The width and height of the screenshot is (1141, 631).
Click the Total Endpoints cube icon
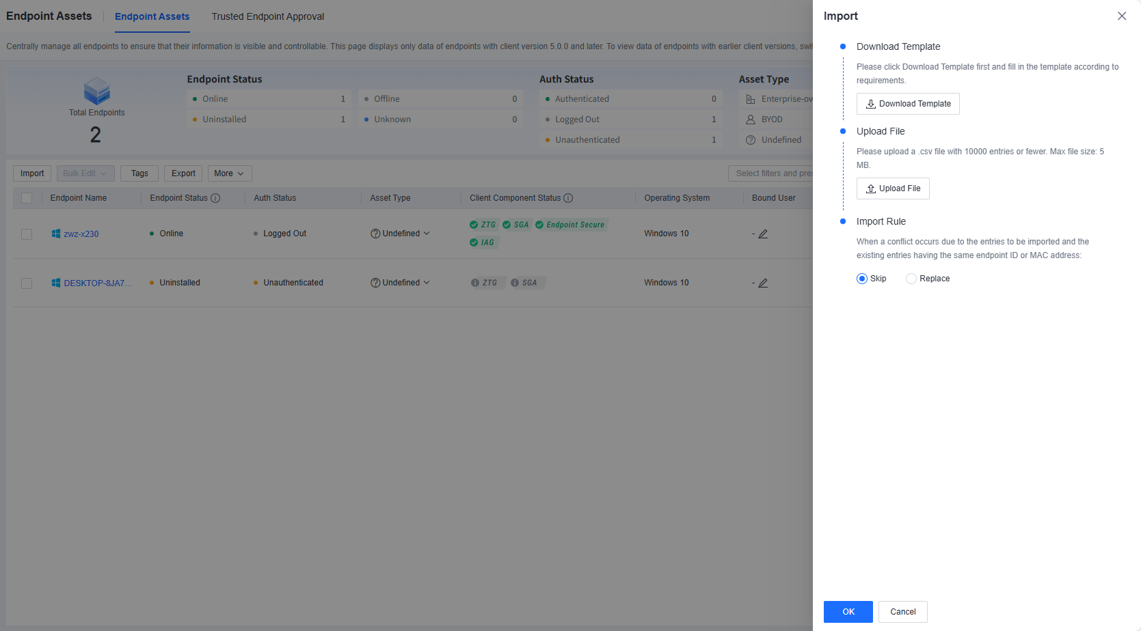97,91
